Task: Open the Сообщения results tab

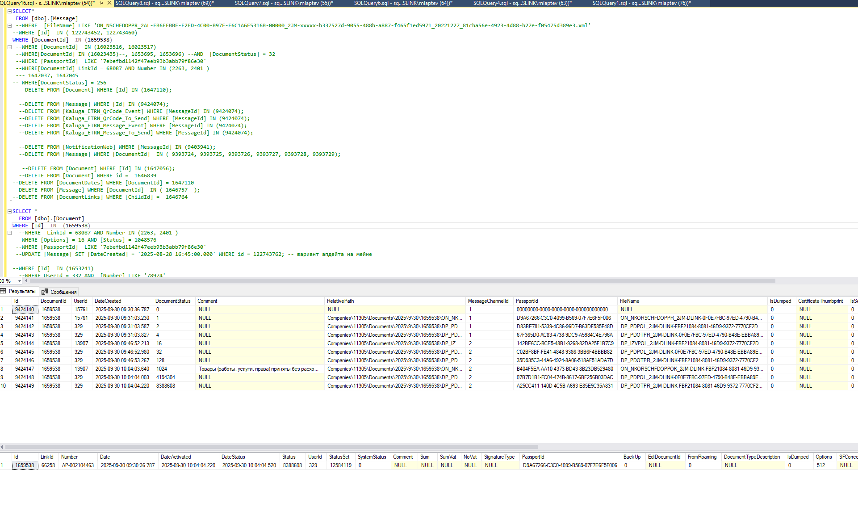Action: [x=59, y=292]
